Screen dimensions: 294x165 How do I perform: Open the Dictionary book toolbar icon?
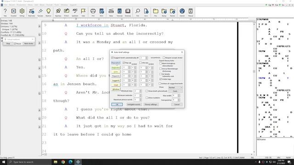click(x=128, y=12)
